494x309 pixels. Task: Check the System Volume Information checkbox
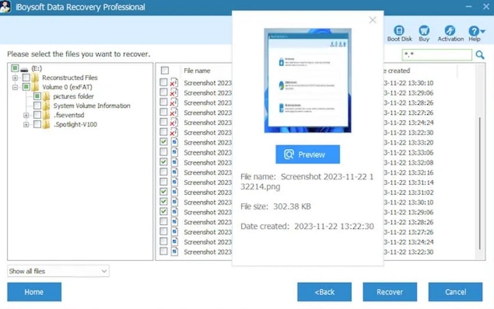37,106
